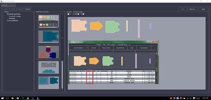Screen dimensions: 211x100
Task: Select the teal garment thumbnail
Action: (x=49, y=37)
